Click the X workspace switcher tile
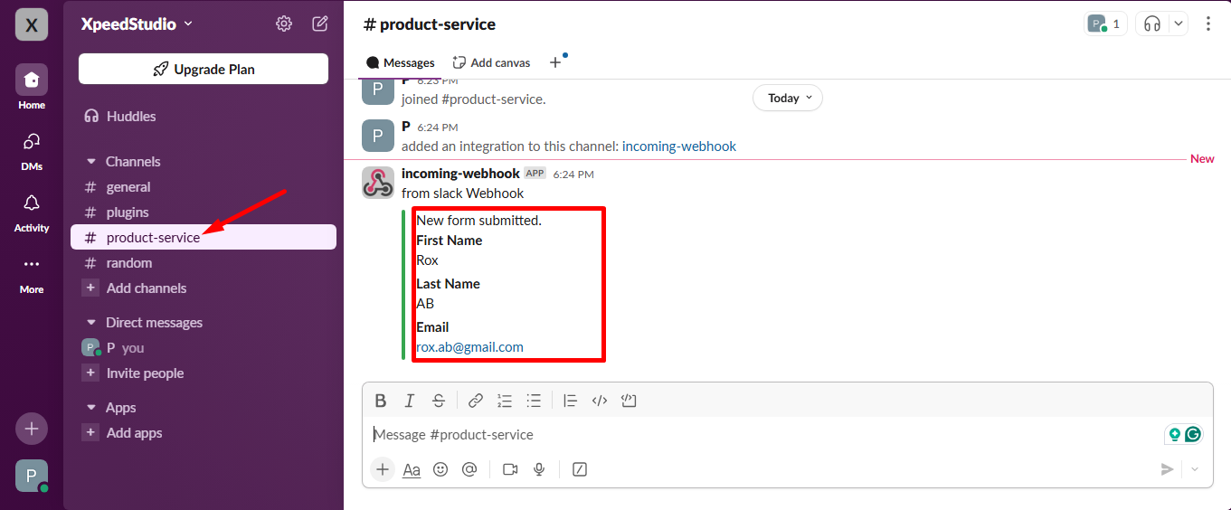Screen dimensions: 1231x510 32,24
